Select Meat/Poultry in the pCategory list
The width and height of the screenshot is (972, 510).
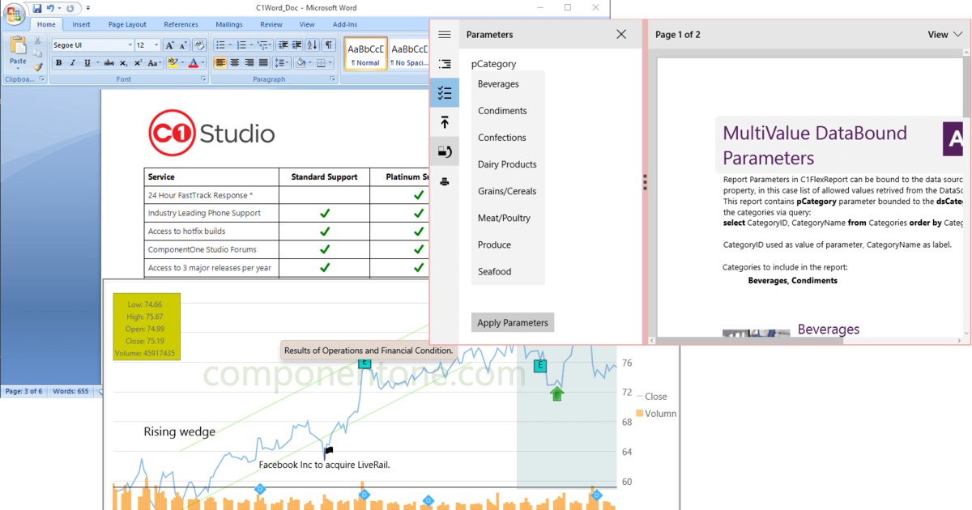tap(508, 218)
